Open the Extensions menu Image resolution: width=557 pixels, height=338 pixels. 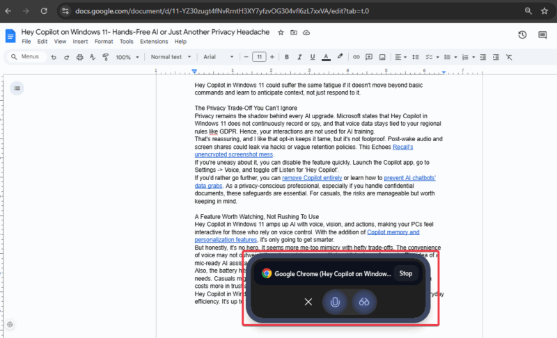153,42
